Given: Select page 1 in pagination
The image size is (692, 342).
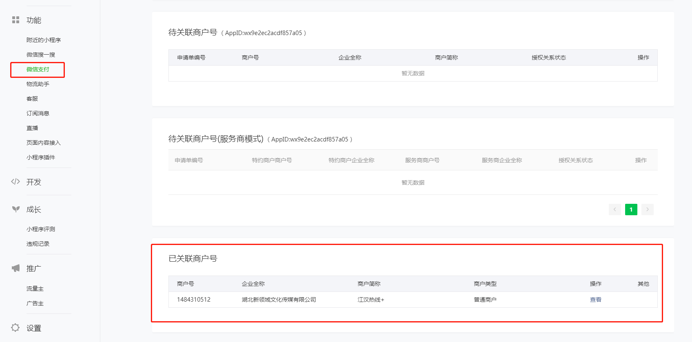Looking at the screenshot, I should pyautogui.click(x=631, y=210).
